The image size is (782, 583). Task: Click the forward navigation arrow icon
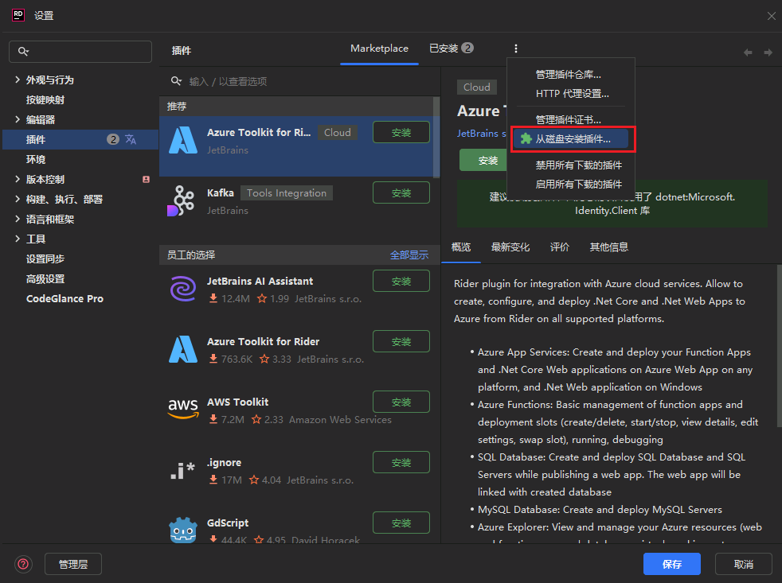coord(768,52)
